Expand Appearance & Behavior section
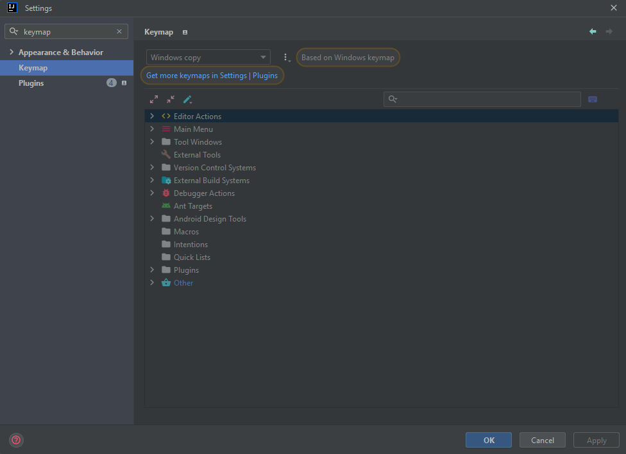This screenshot has width=626, height=454. (x=11, y=53)
